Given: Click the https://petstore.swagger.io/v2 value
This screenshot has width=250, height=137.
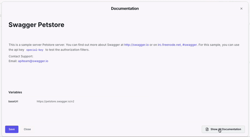Looking at the screenshot, I should (x=56, y=101).
